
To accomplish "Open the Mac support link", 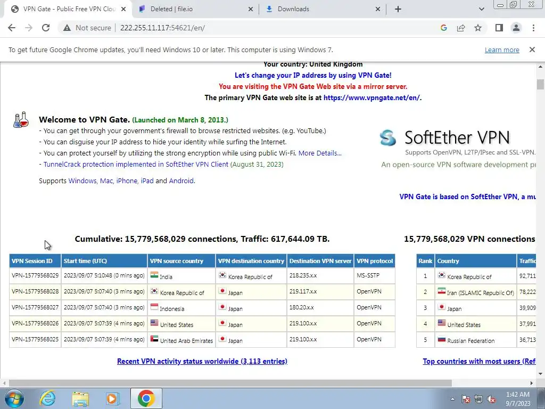I will point(106,181).
